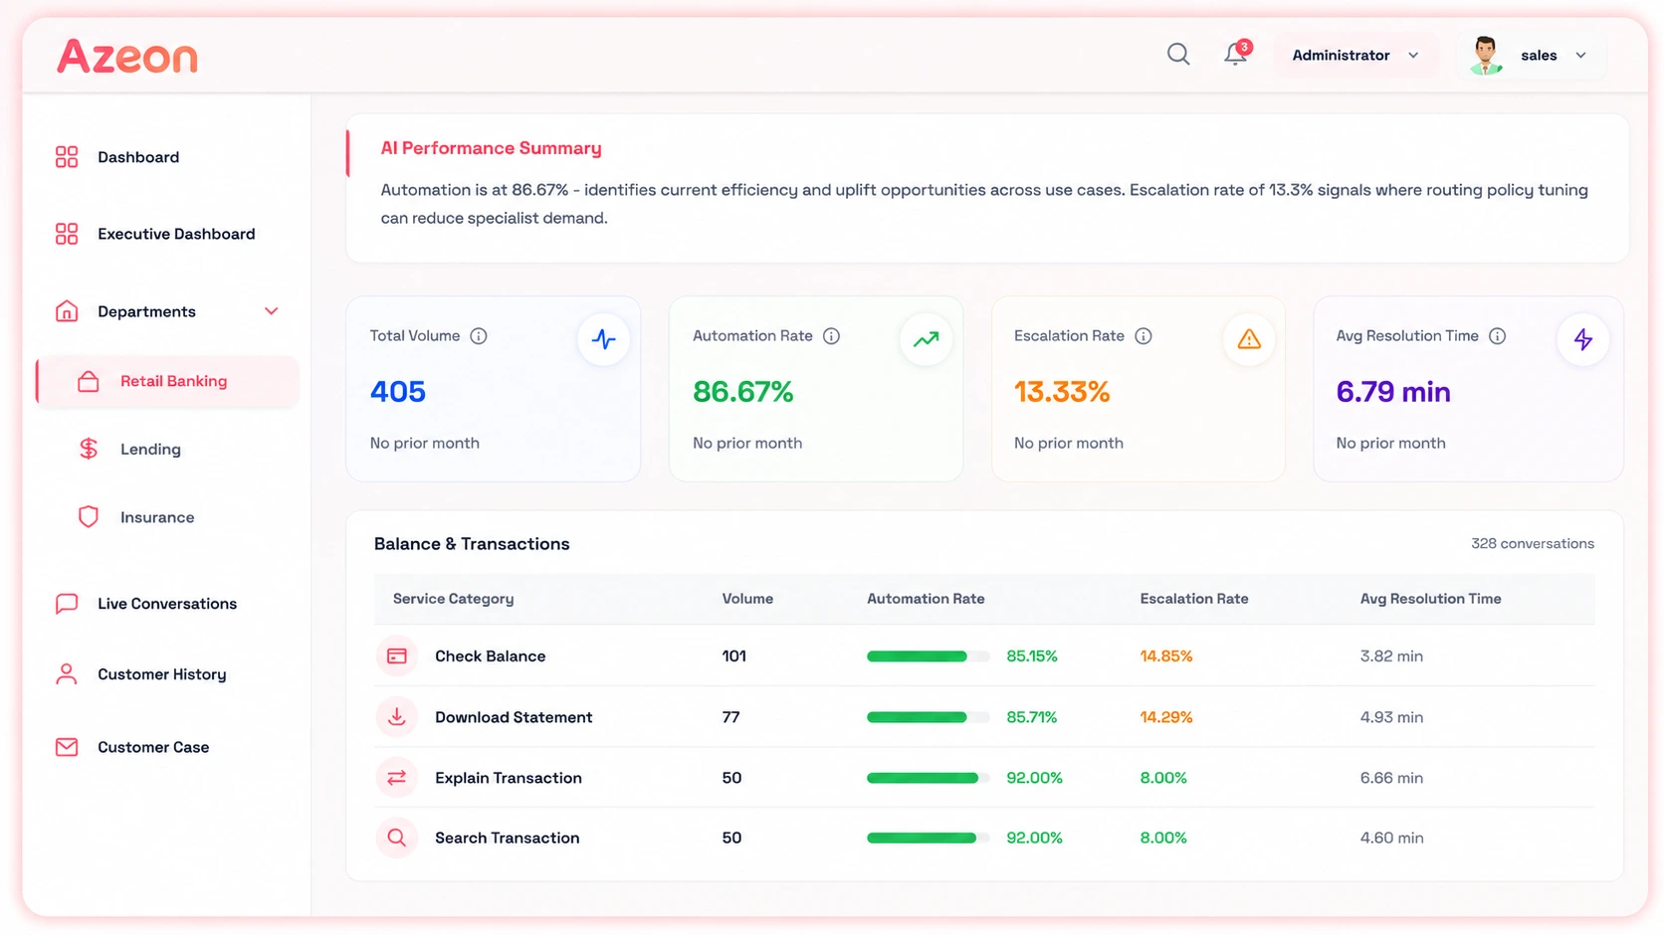This screenshot has width=1664, height=935.
Task: Click the Search Transaction magnifier icon
Action: tap(397, 838)
